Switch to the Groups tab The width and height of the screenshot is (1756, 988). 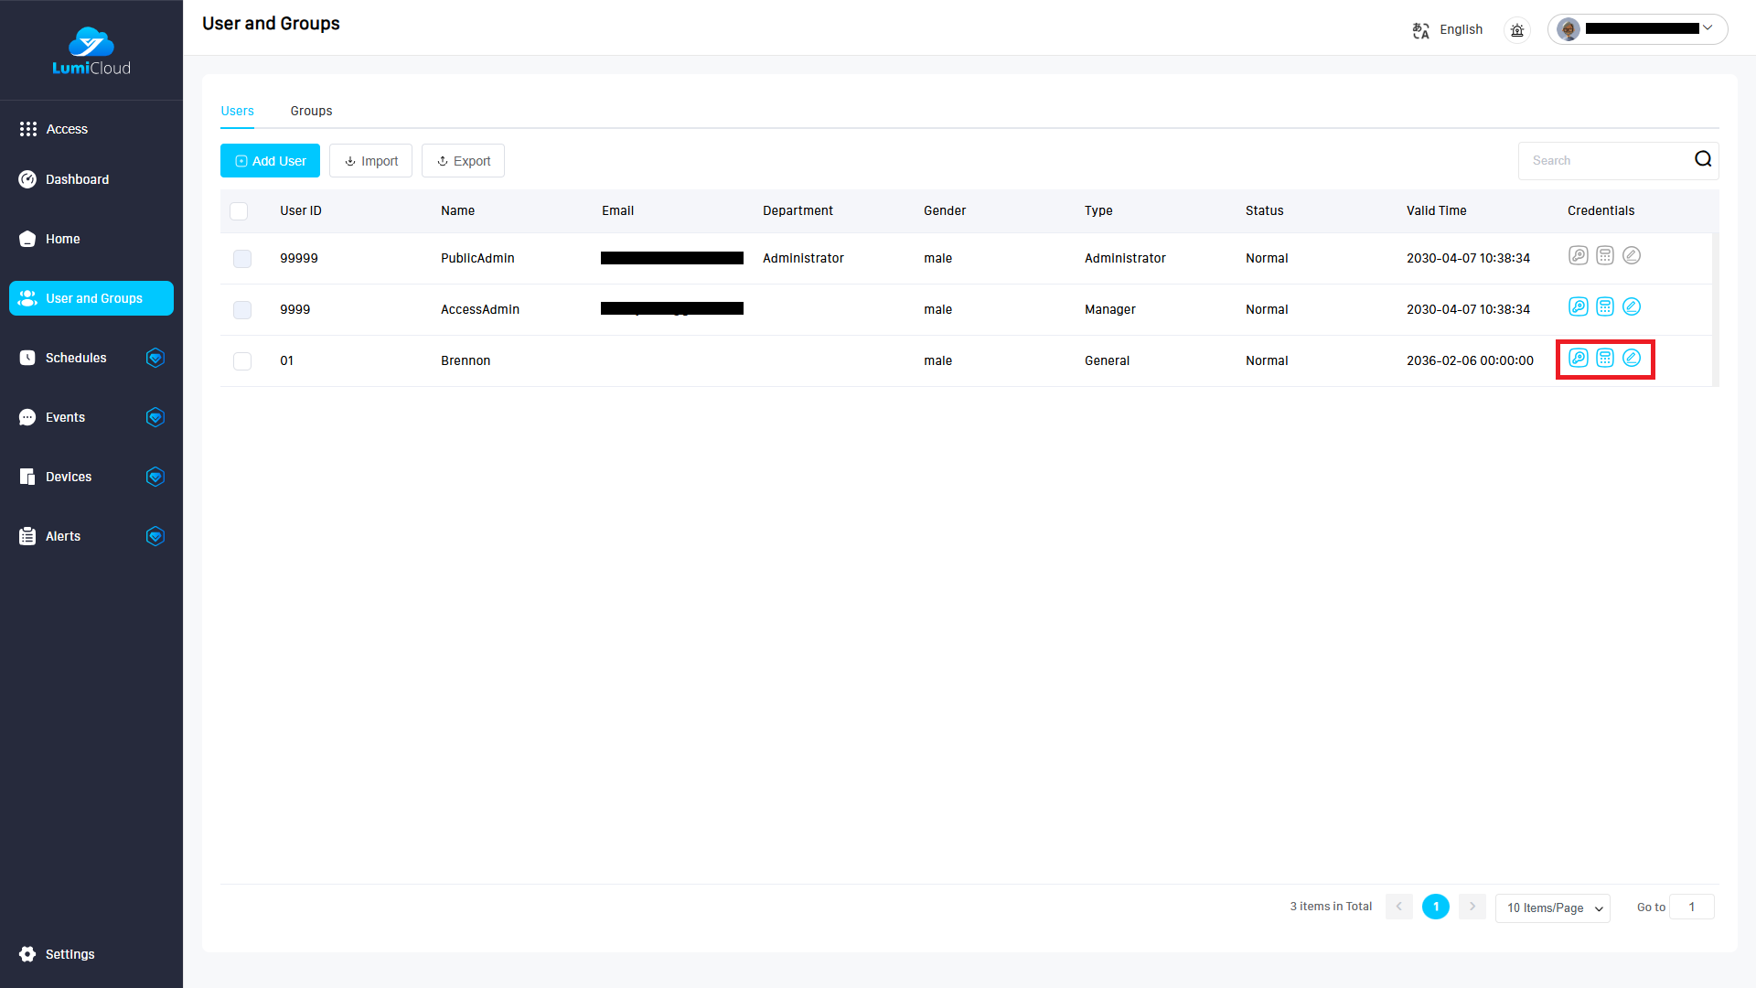coord(311,111)
